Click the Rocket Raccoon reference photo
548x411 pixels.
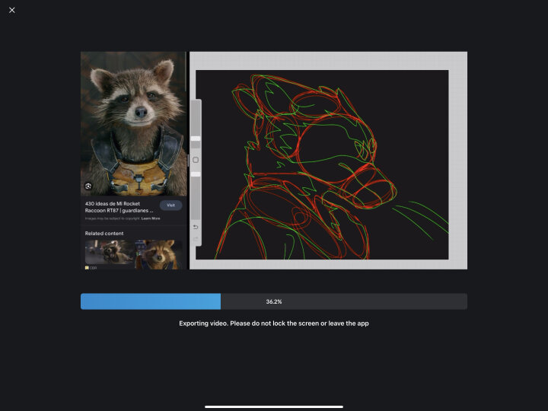pyautogui.click(x=133, y=124)
